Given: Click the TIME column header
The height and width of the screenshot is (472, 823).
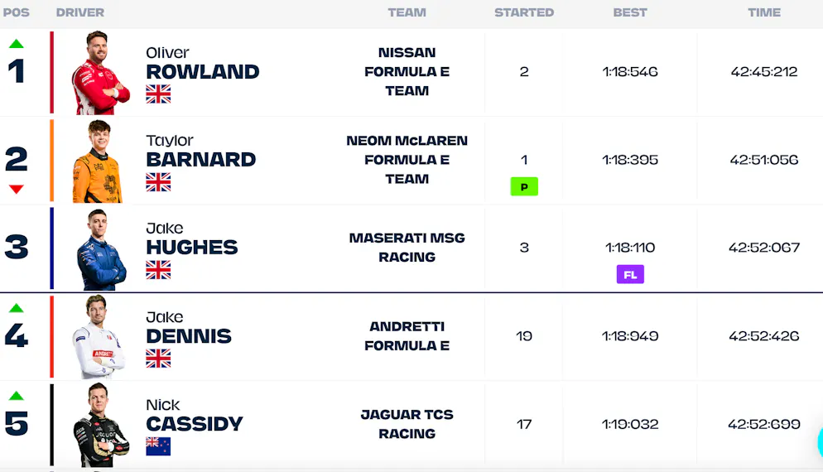Looking at the screenshot, I should (x=764, y=12).
